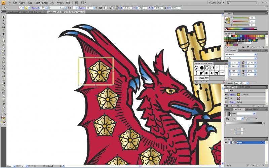Viewport: 269px width, 168px height.
Task: Open the Essentials workspace dropdown
Action: [217, 3]
